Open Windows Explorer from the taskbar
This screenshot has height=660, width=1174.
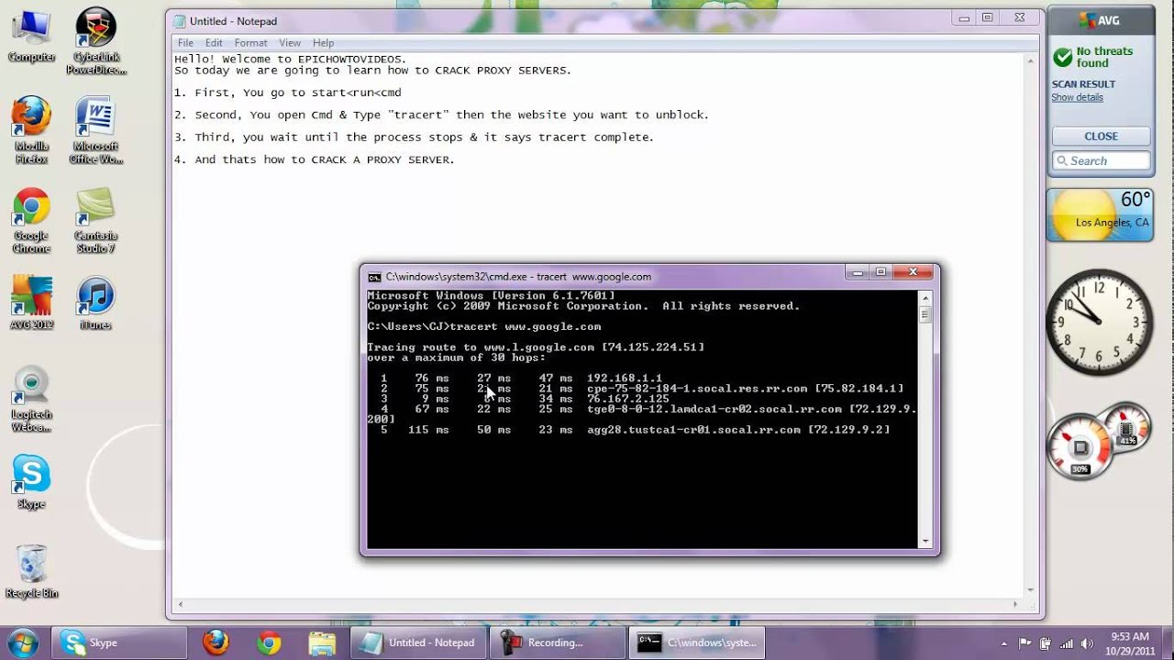322,643
